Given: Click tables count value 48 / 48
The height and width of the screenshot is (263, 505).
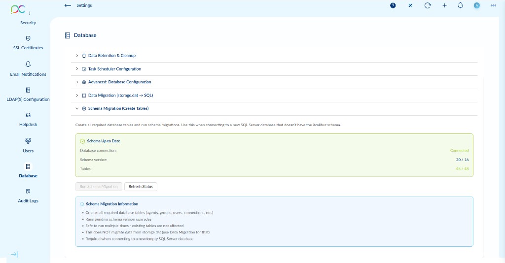Looking at the screenshot, I should click(x=462, y=168).
